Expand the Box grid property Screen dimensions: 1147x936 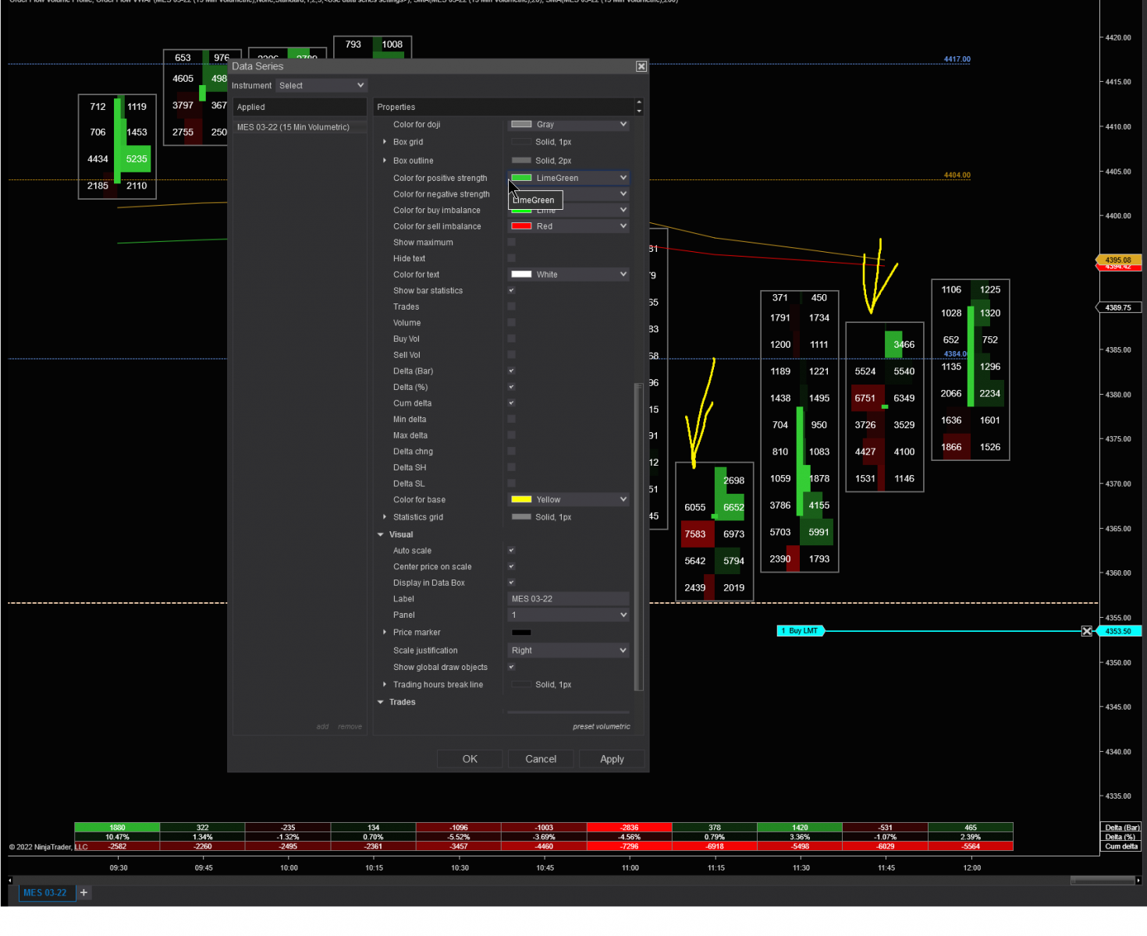(x=385, y=142)
